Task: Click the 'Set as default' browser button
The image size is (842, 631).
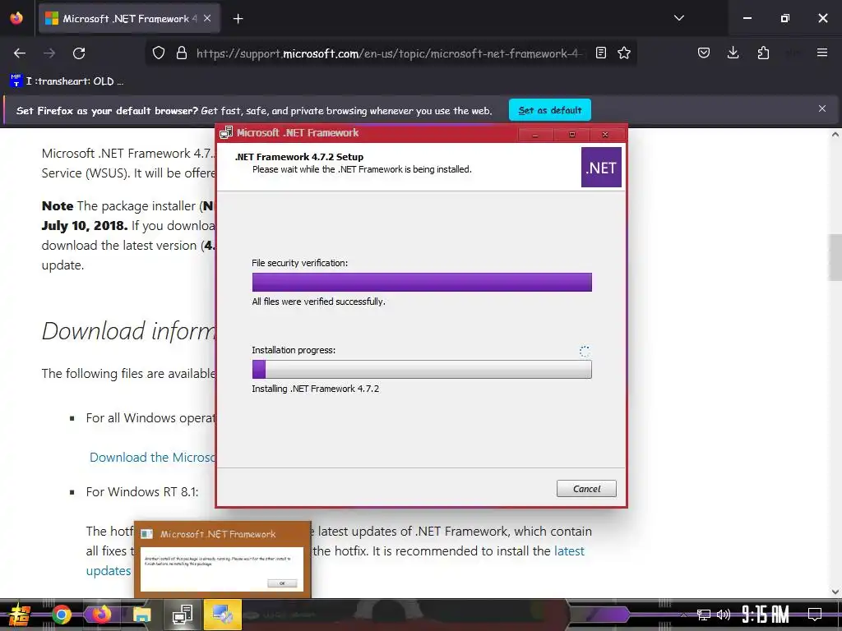Action: (x=550, y=110)
